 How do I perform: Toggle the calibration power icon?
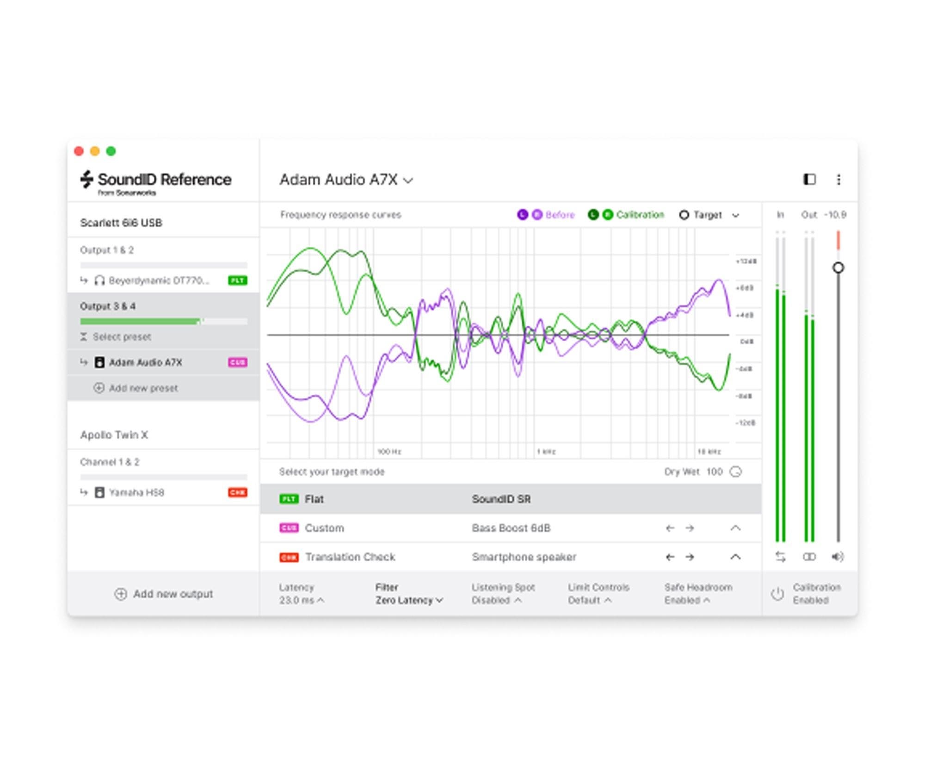(x=777, y=594)
